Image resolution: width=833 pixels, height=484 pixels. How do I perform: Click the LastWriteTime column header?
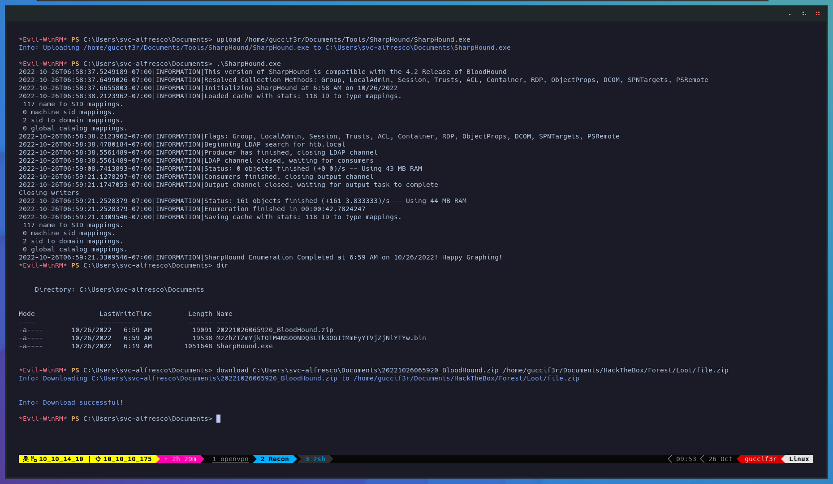pyautogui.click(x=125, y=314)
